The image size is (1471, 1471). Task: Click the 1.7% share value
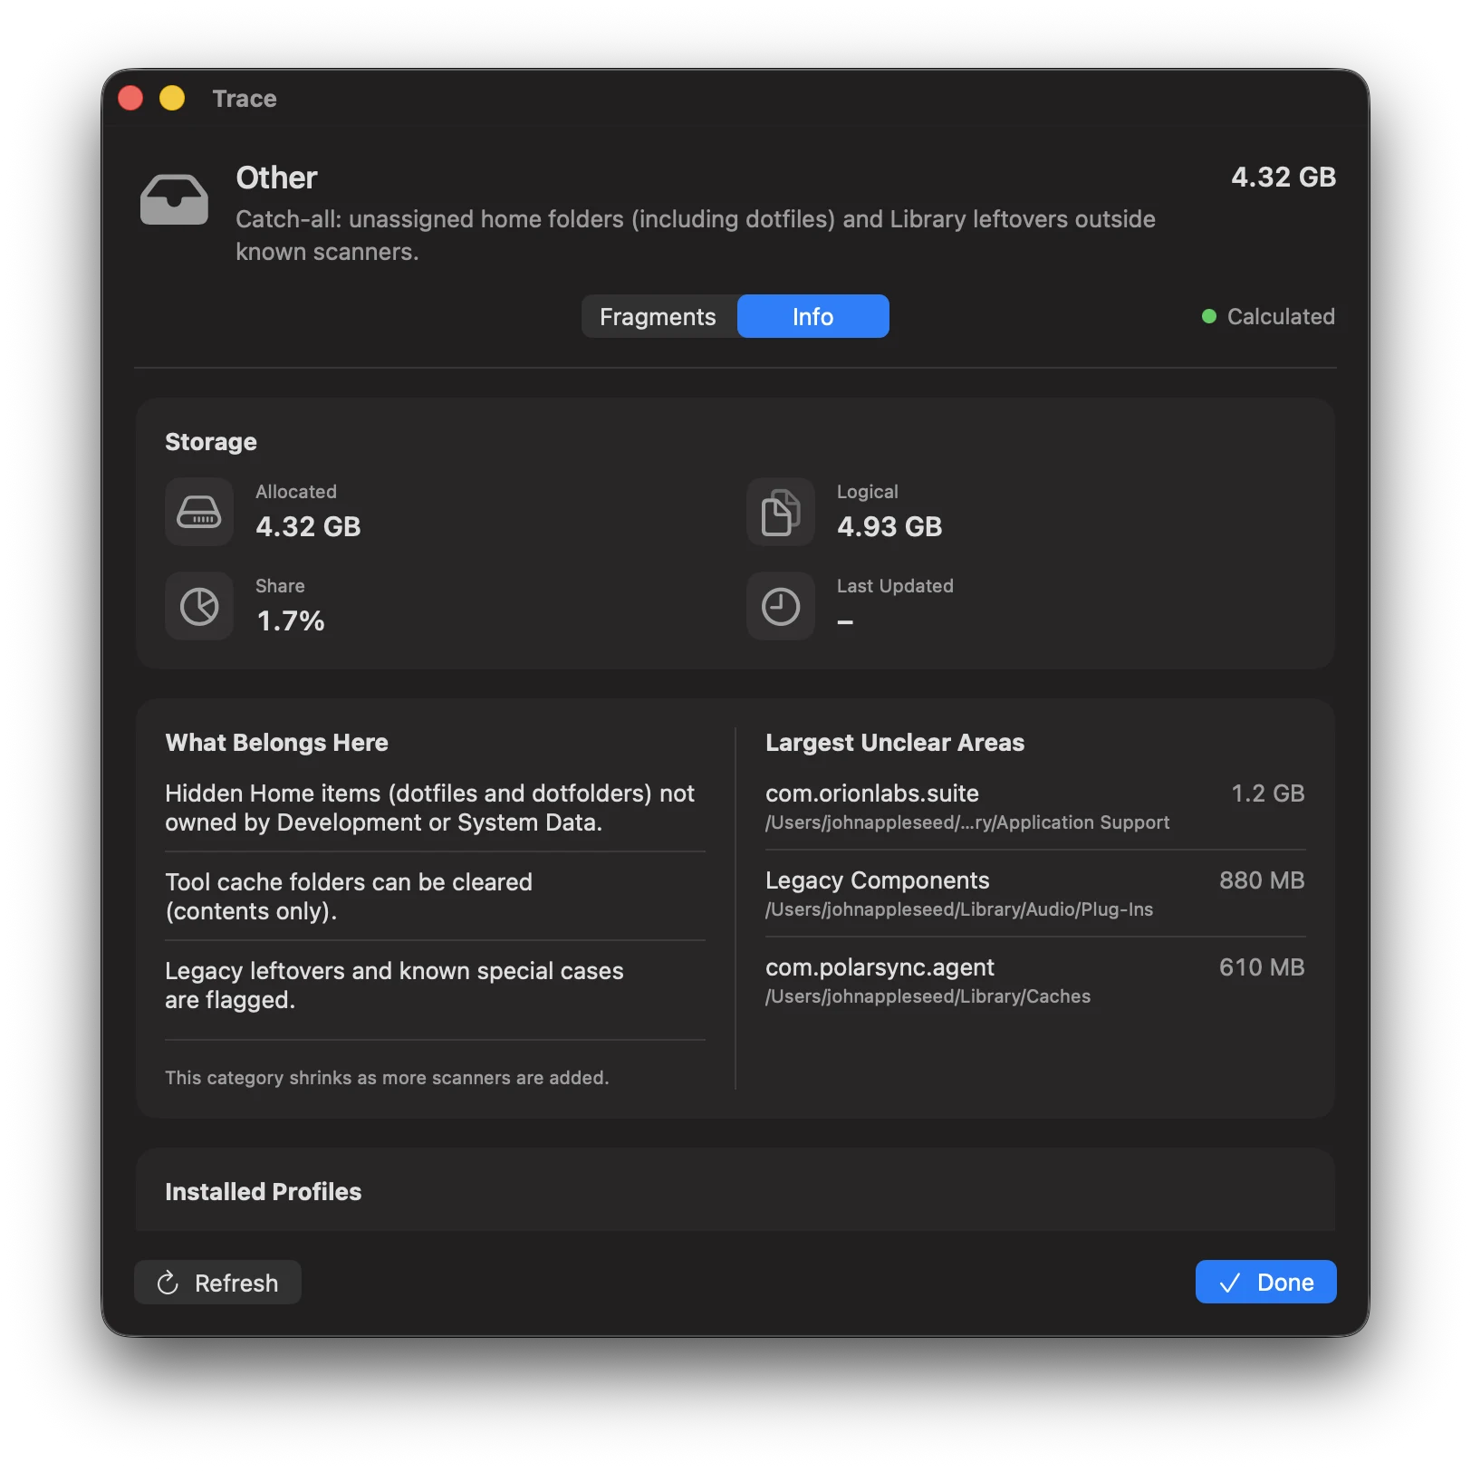[290, 620]
